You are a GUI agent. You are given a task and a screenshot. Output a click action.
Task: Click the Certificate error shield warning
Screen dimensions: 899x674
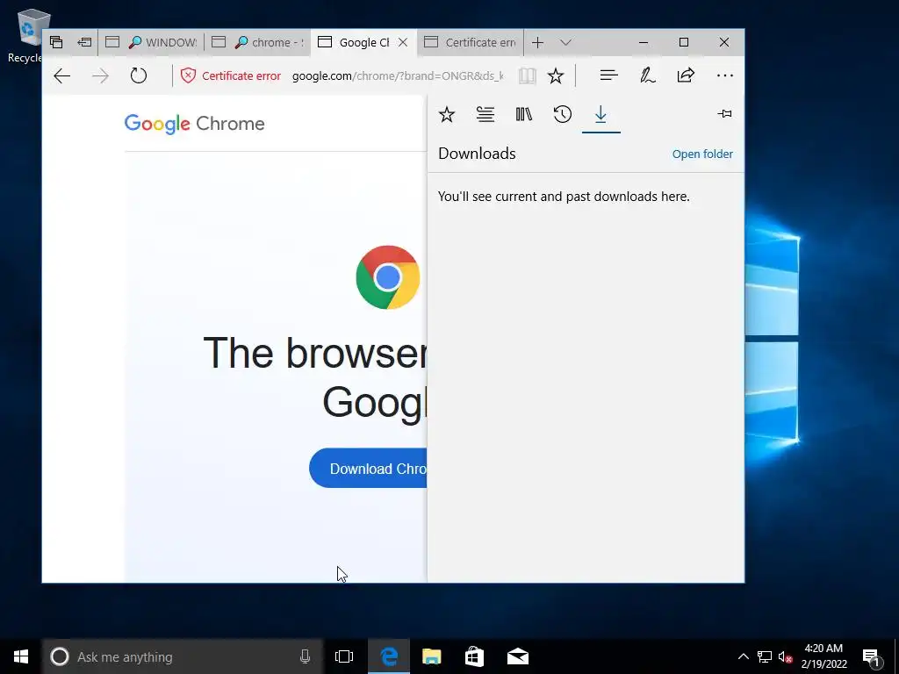(230, 75)
